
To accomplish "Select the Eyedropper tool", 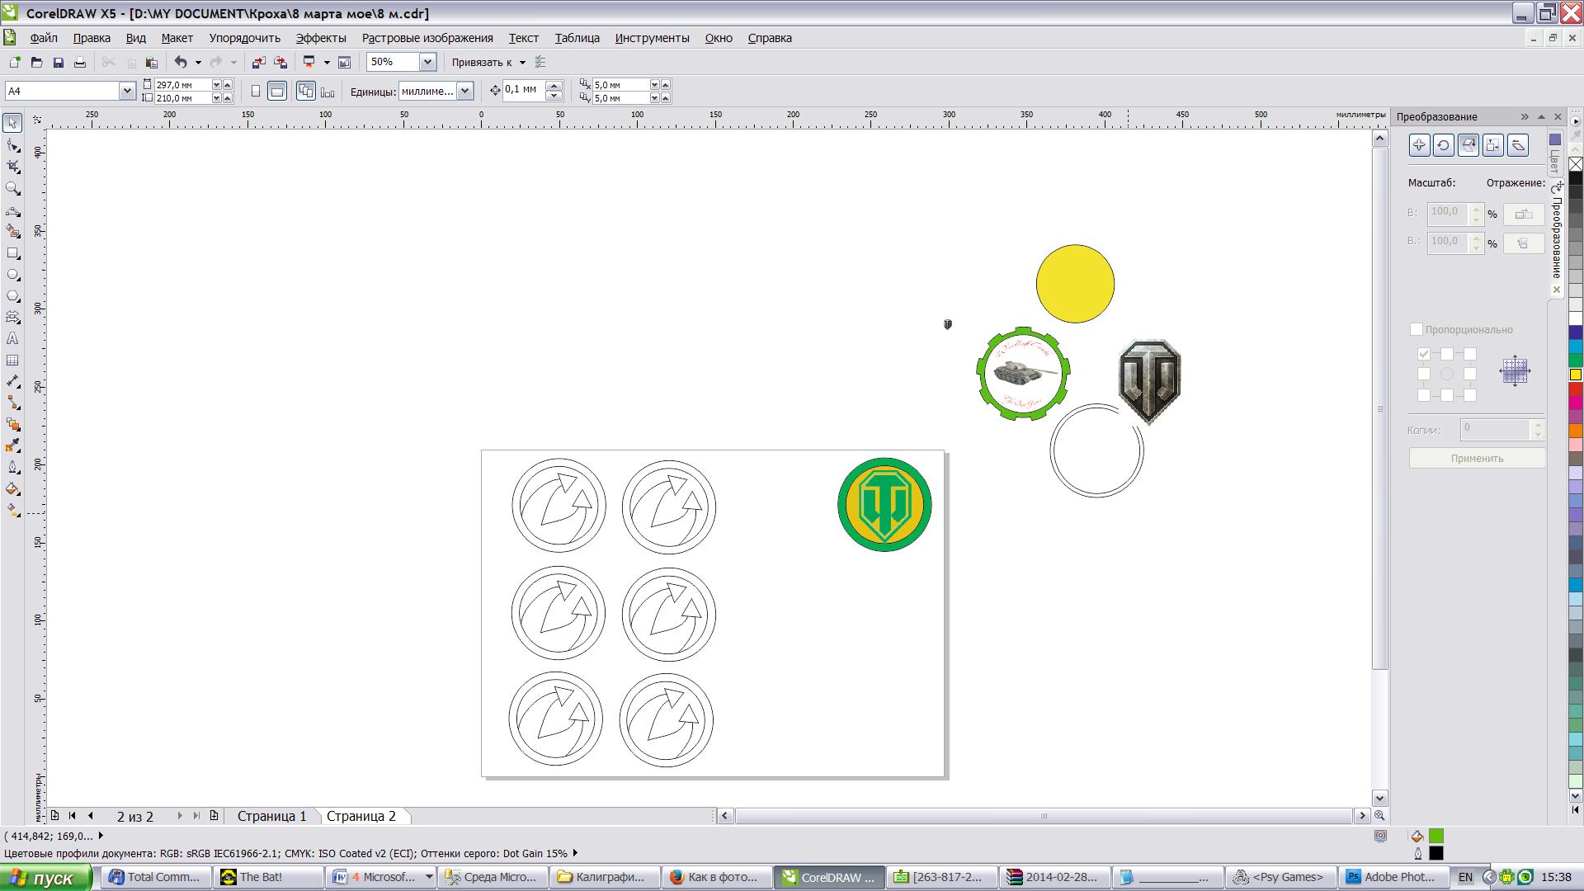I will coord(12,446).
